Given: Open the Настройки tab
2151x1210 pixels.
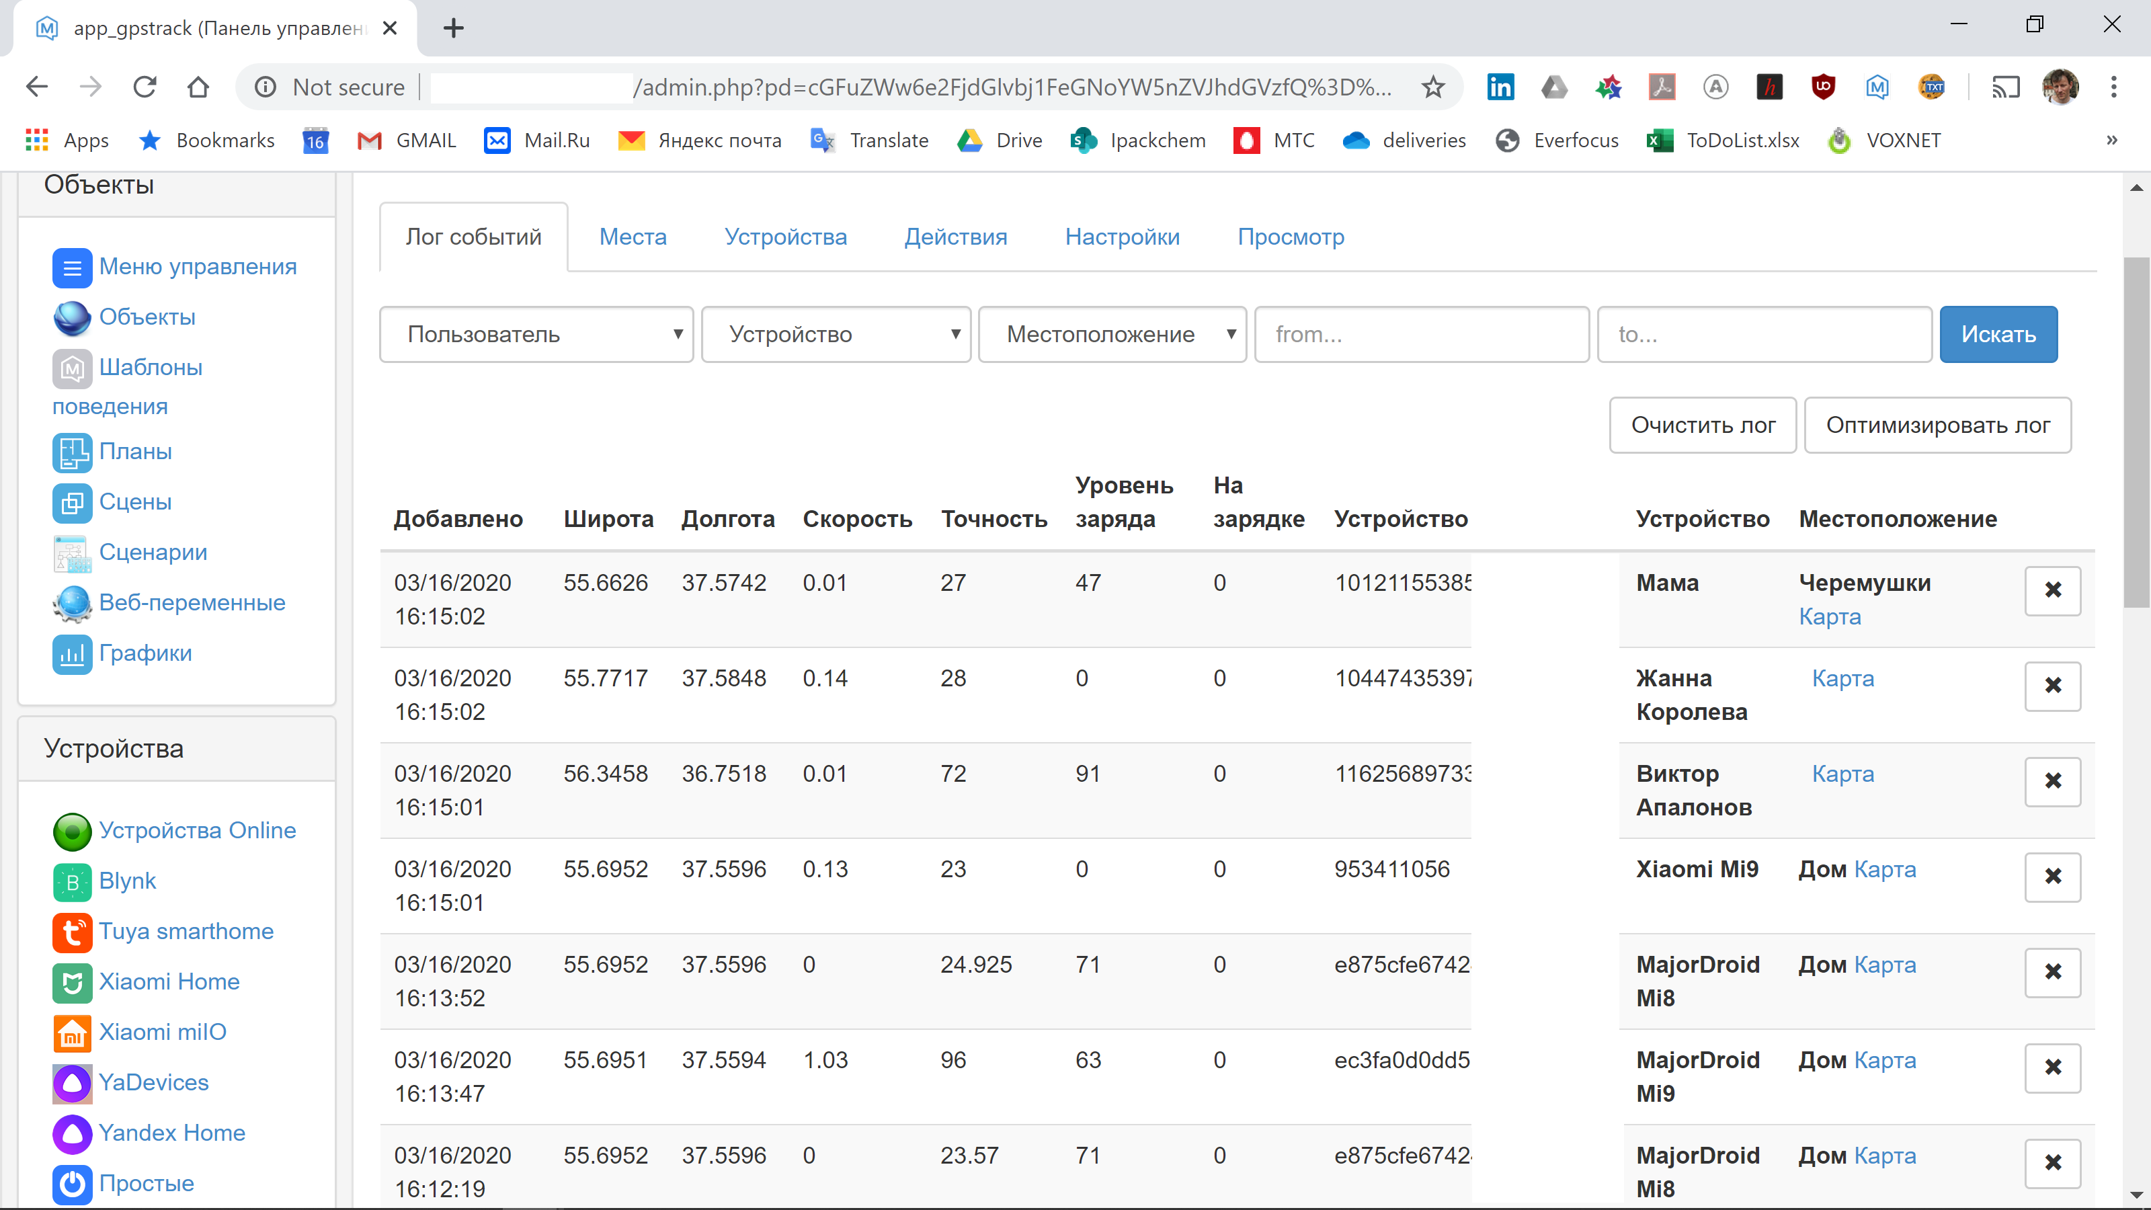Looking at the screenshot, I should pos(1121,237).
